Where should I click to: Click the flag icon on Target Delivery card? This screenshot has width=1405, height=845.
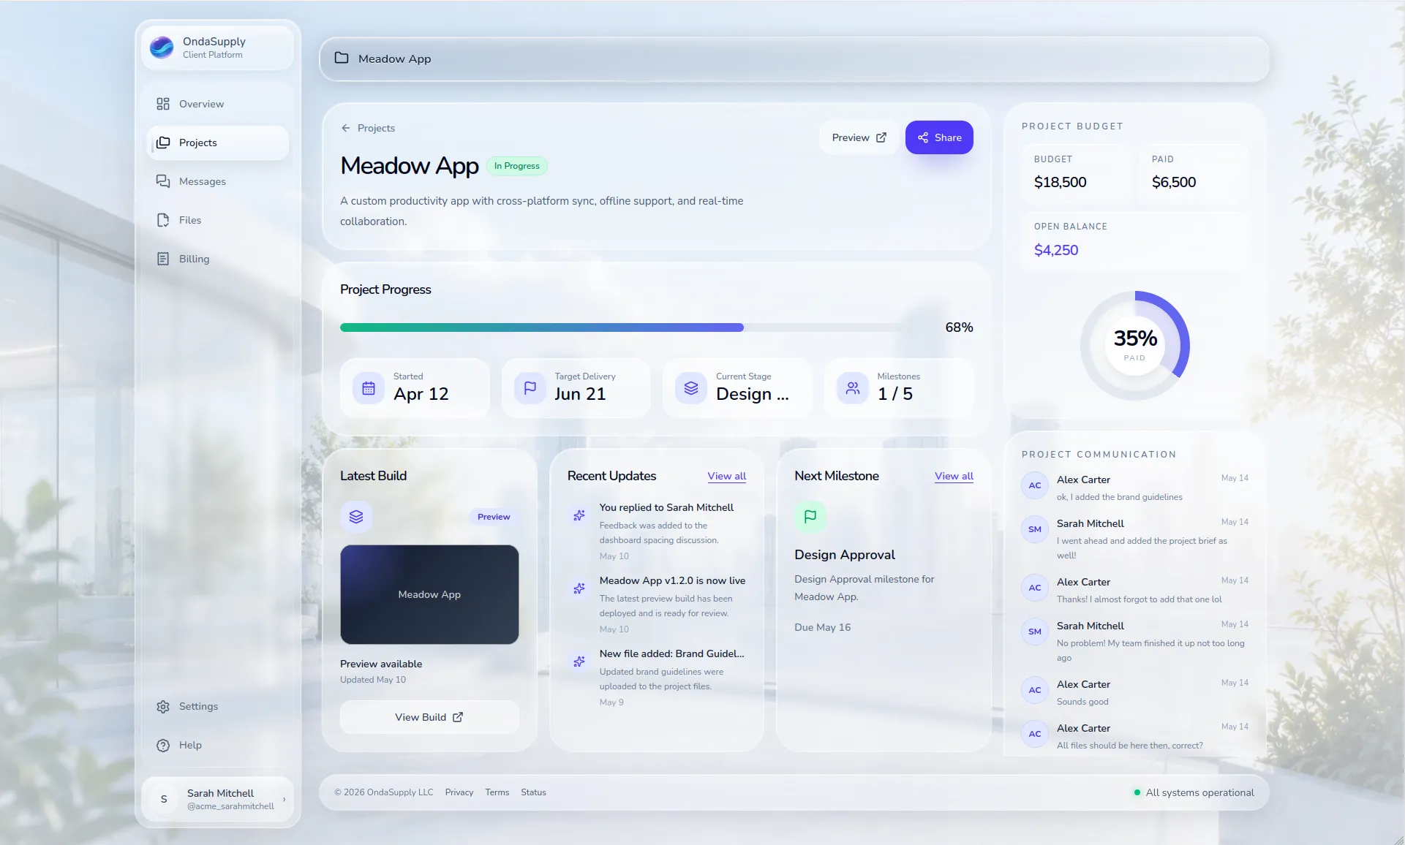(530, 388)
